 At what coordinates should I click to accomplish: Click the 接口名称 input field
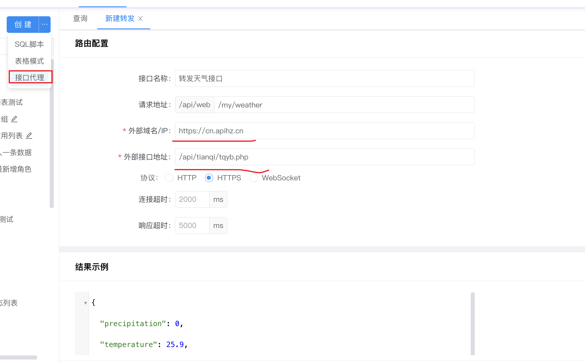[x=324, y=78]
